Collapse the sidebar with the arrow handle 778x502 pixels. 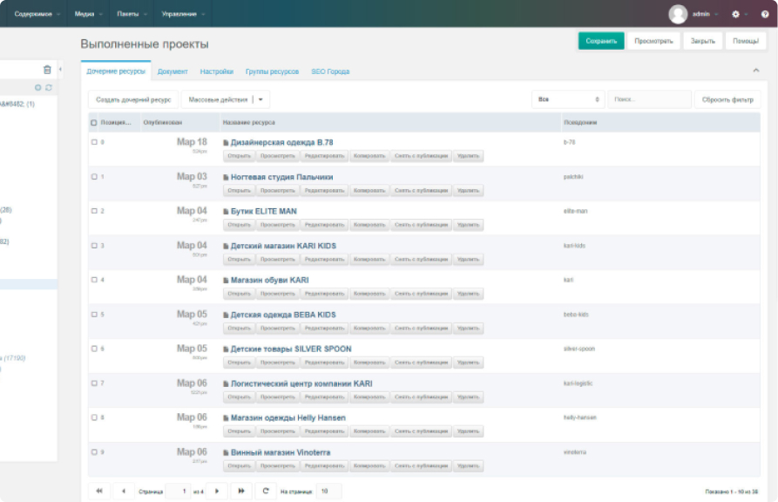tap(60, 70)
